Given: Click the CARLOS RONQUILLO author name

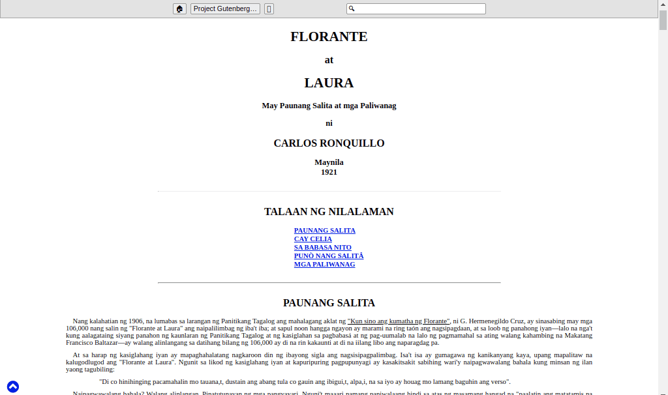Looking at the screenshot, I should click(329, 143).
